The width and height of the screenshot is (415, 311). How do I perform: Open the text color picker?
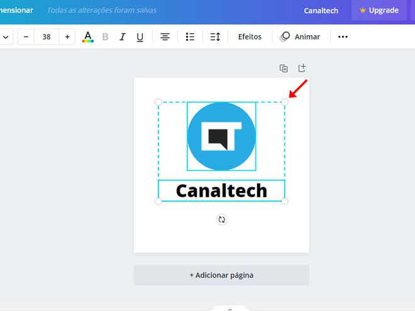click(88, 37)
